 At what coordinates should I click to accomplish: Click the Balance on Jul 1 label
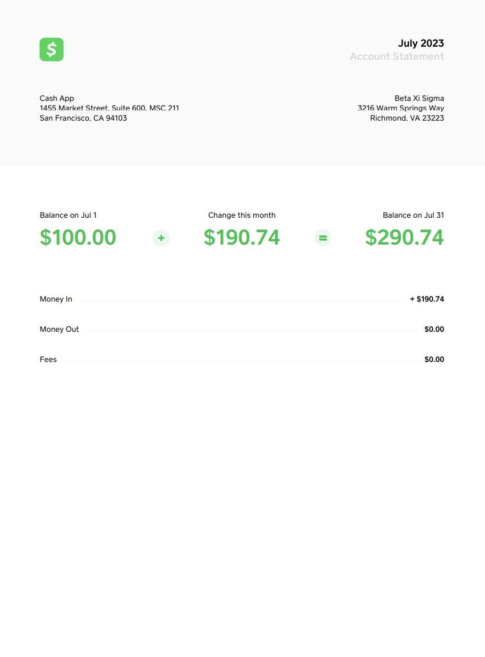tap(68, 215)
